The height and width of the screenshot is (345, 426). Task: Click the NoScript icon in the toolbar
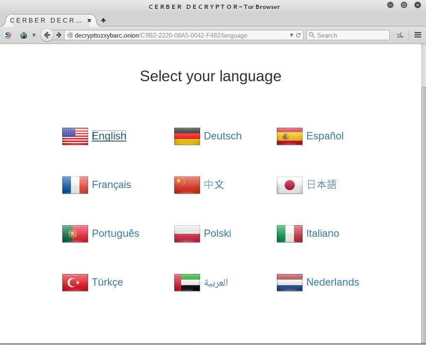(x=8, y=35)
